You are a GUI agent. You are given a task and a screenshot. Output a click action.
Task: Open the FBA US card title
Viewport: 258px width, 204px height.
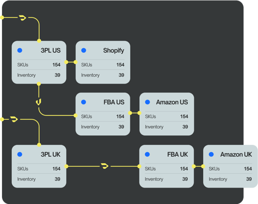[114, 102]
